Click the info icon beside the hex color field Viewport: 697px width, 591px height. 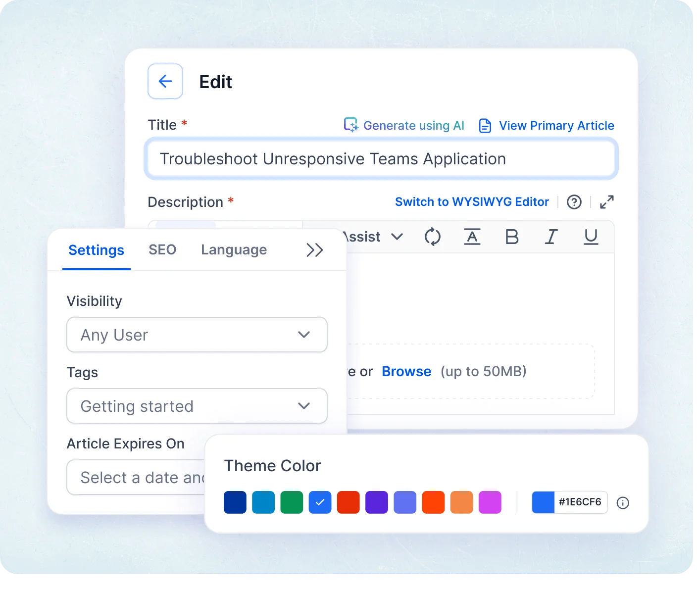click(x=623, y=502)
